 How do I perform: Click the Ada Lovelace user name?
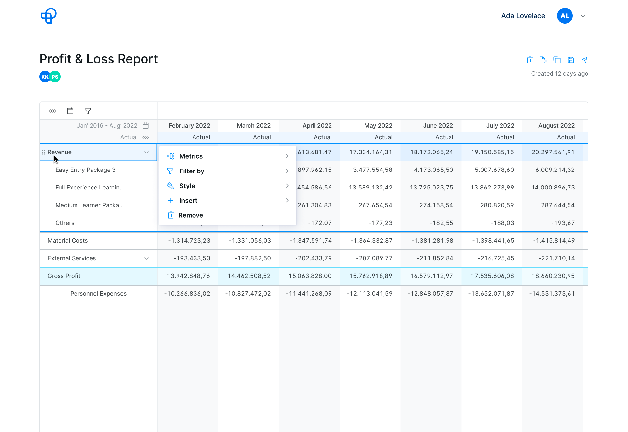[x=523, y=16]
